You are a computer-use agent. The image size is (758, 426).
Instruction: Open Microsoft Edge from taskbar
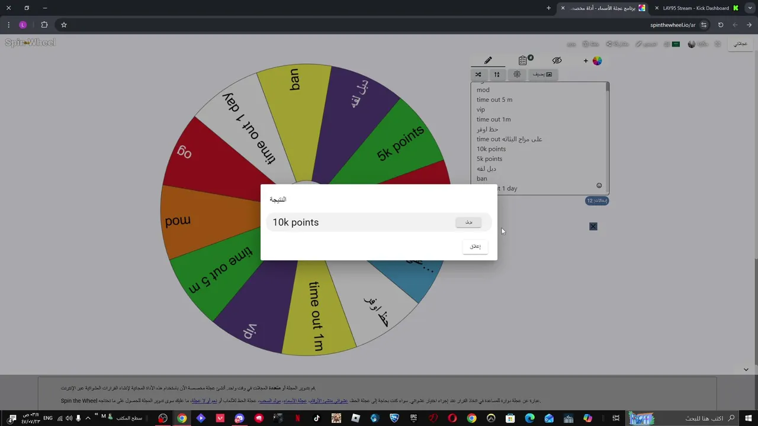[x=529, y=418]
